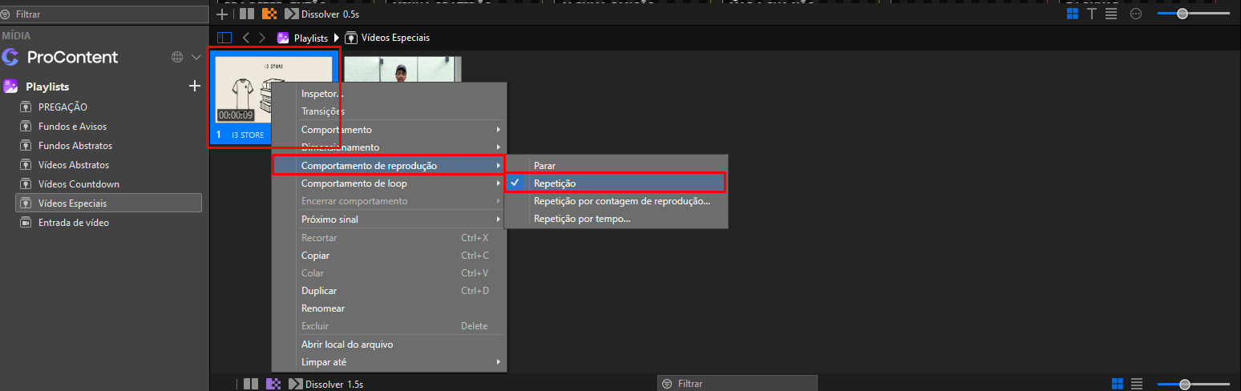Click the purple checkered transition icon

tap(273, 384)
